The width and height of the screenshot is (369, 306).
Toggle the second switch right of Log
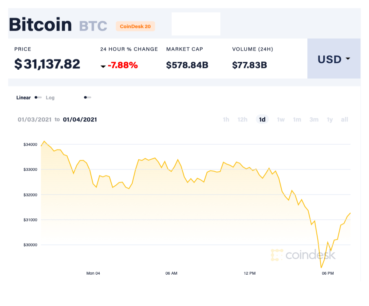point(87,97)
